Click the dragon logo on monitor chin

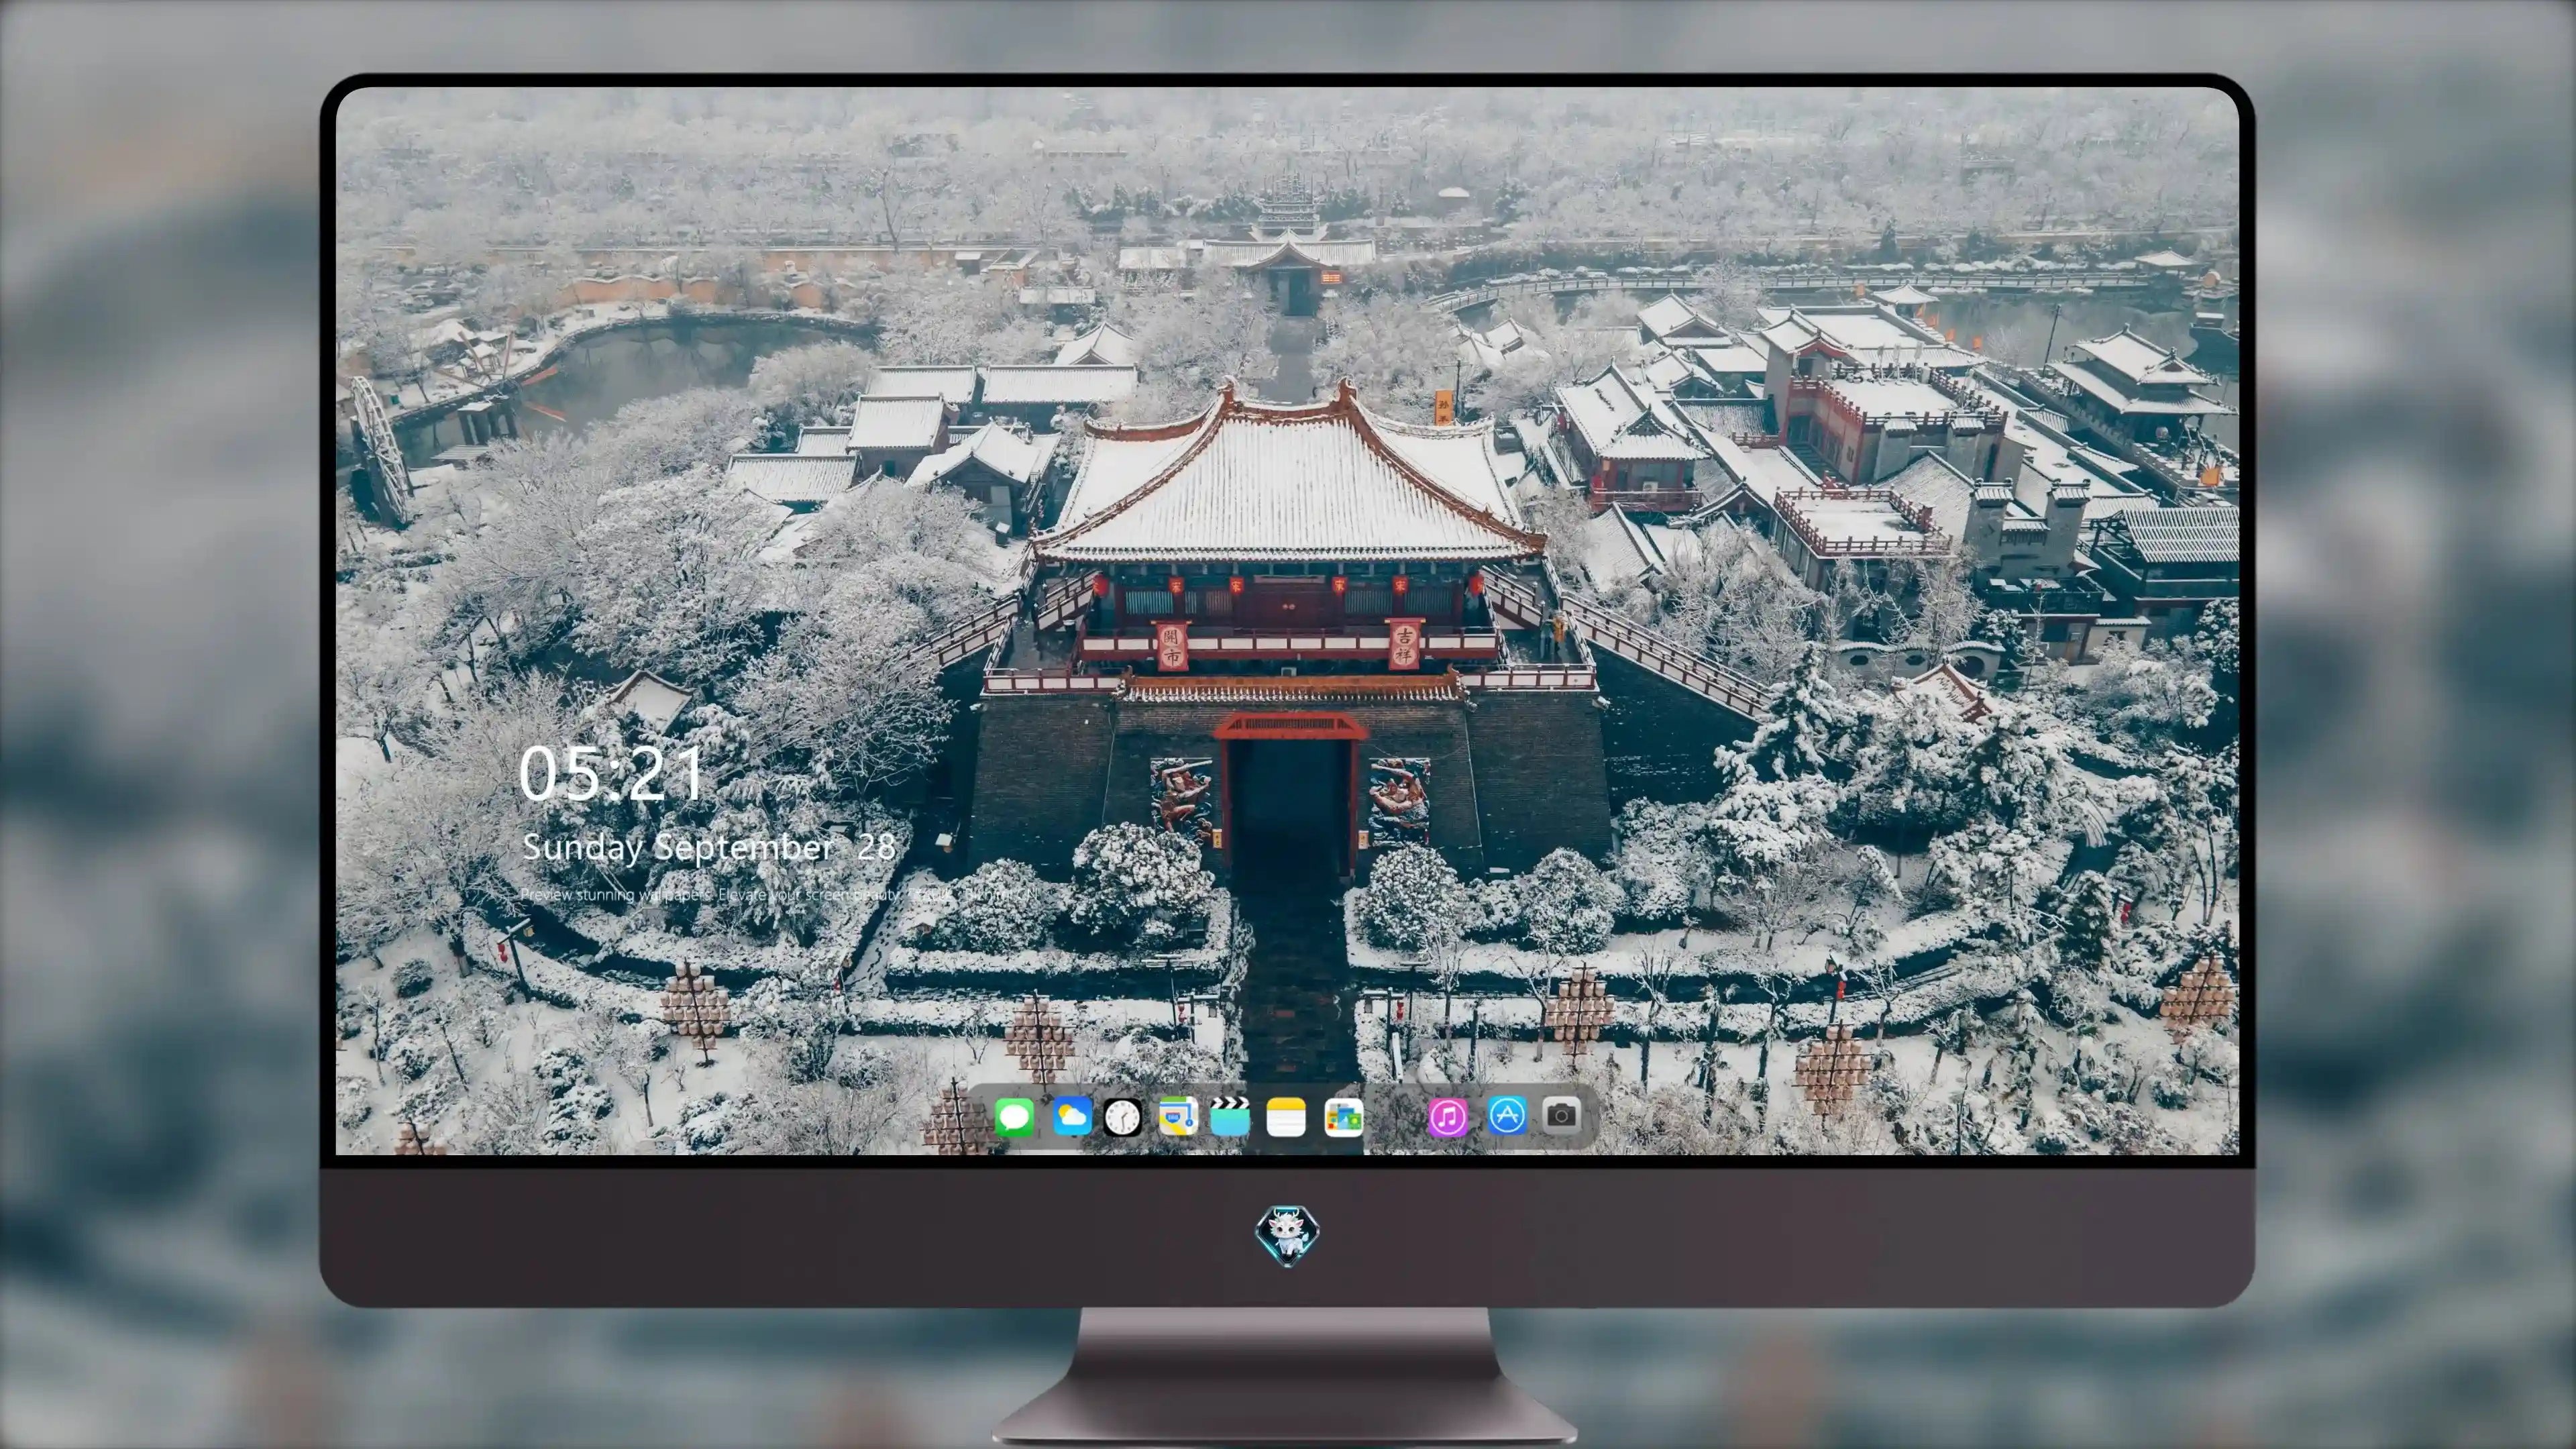(1287, 1235)
